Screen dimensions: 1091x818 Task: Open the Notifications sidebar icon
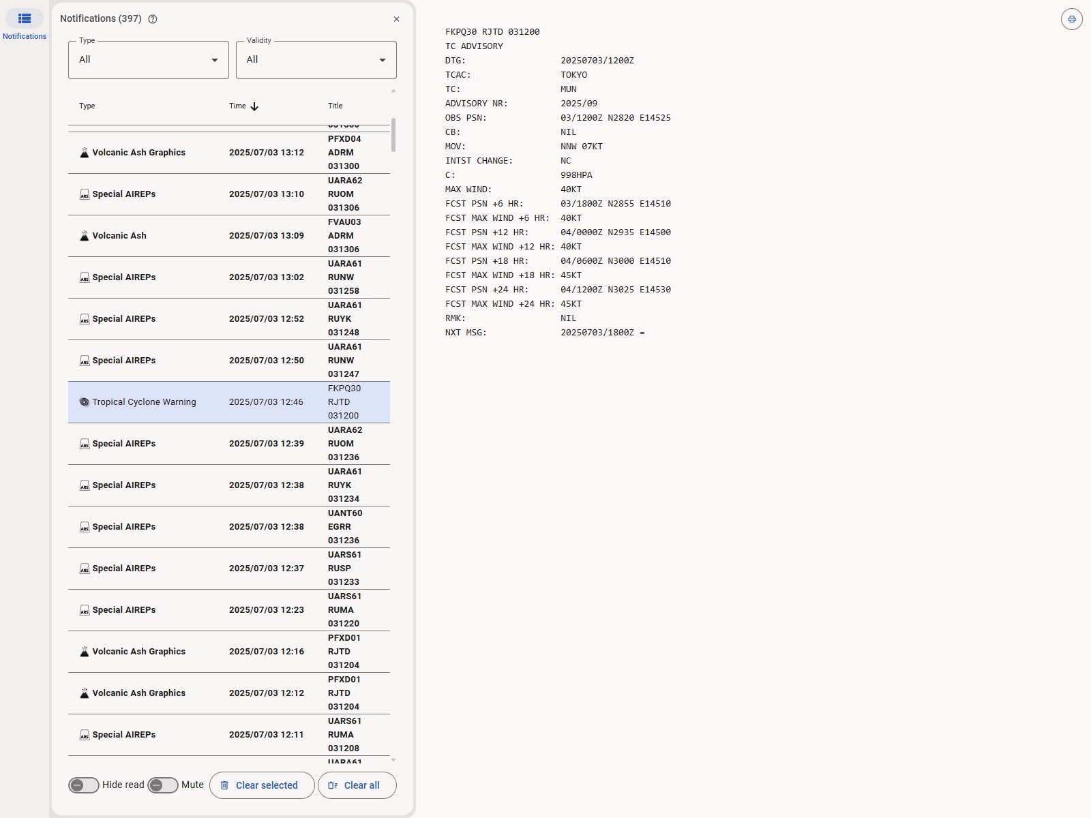[x=25, y=19]
